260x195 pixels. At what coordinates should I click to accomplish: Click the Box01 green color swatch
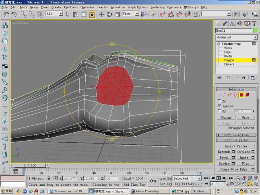(x=256, y=31)
